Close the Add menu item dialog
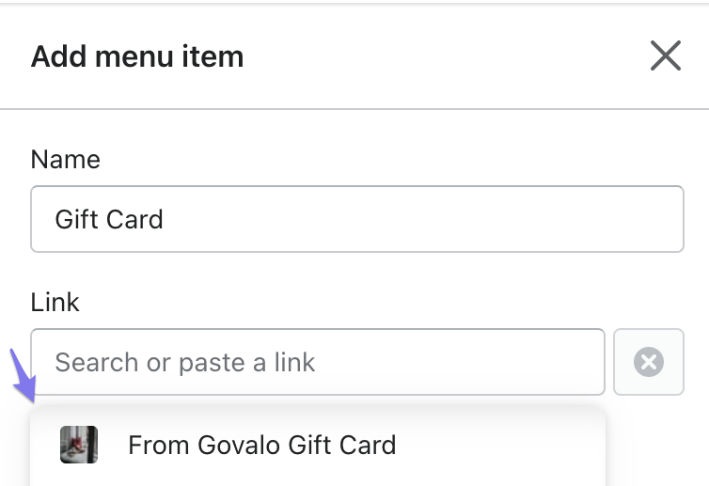 click(x=665, y=56)
